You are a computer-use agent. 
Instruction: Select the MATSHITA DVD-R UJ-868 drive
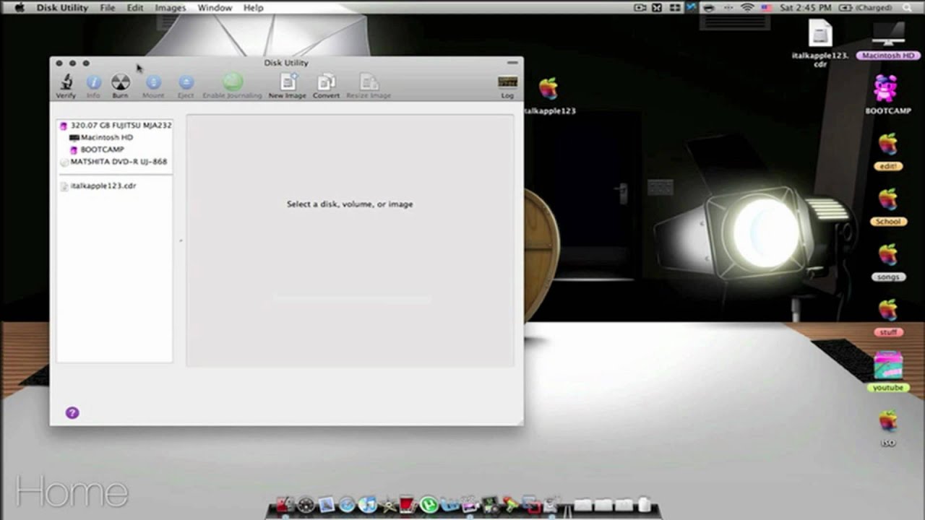(113, 162)
